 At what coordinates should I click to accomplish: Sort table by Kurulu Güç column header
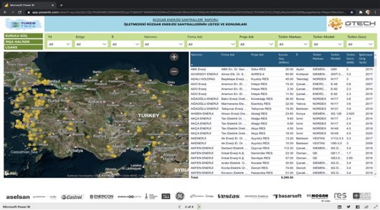284,59
